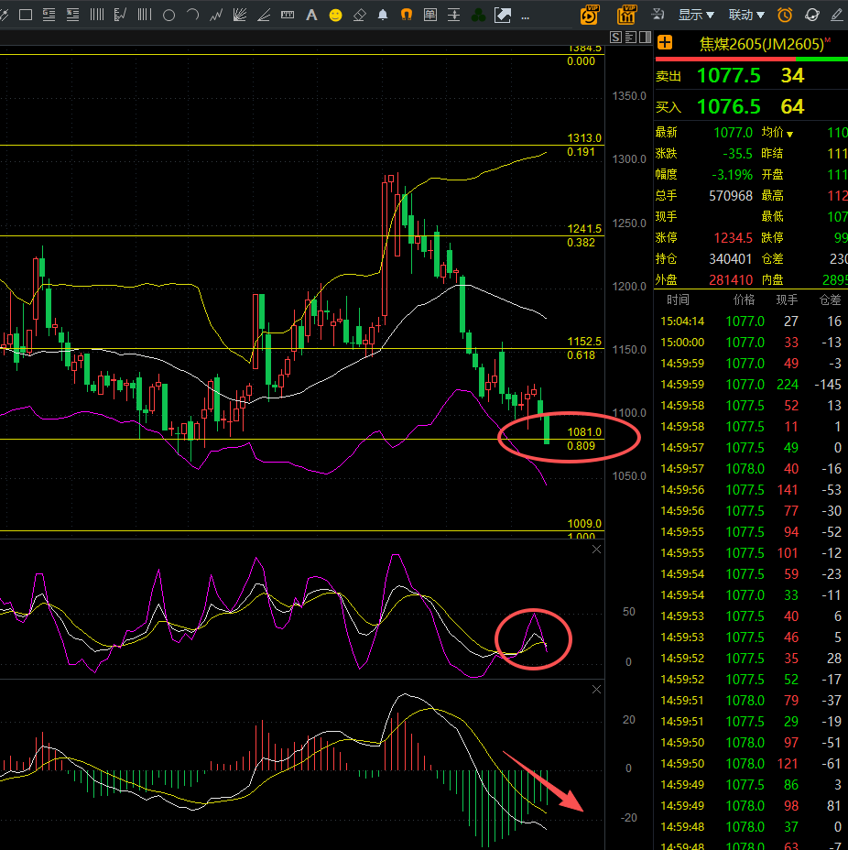Click the 15:04:14 trade row

click(x=751, y=321)
